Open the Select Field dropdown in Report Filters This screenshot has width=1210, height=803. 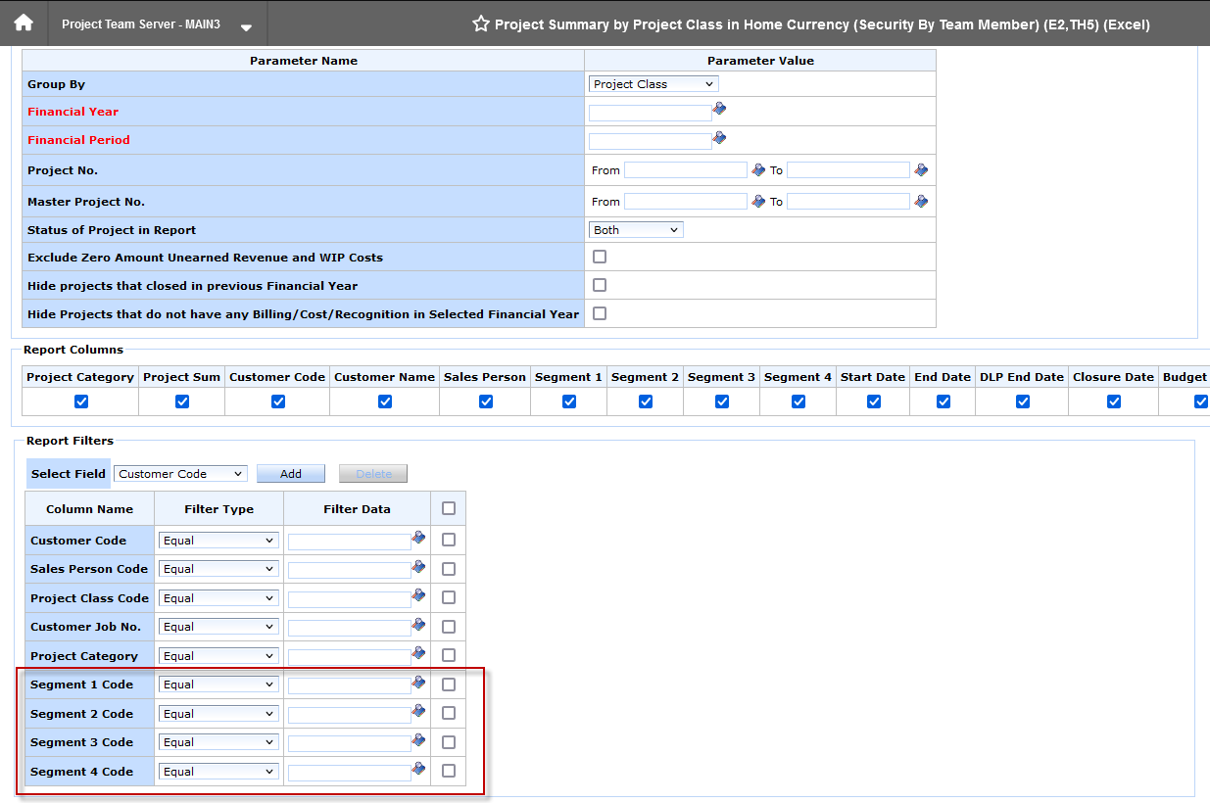click(x=179, y=473)
